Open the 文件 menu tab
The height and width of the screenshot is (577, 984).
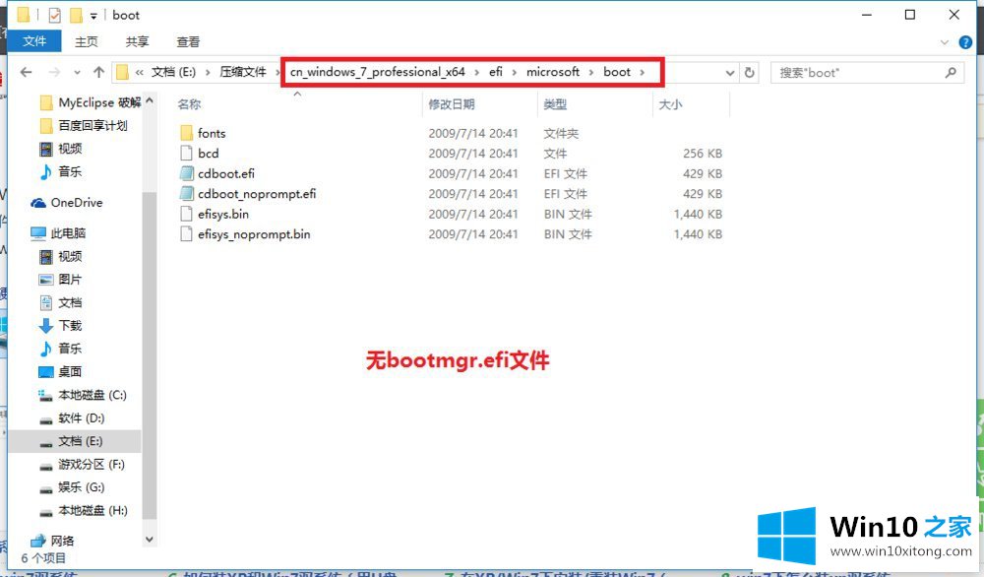coord(34,41)
